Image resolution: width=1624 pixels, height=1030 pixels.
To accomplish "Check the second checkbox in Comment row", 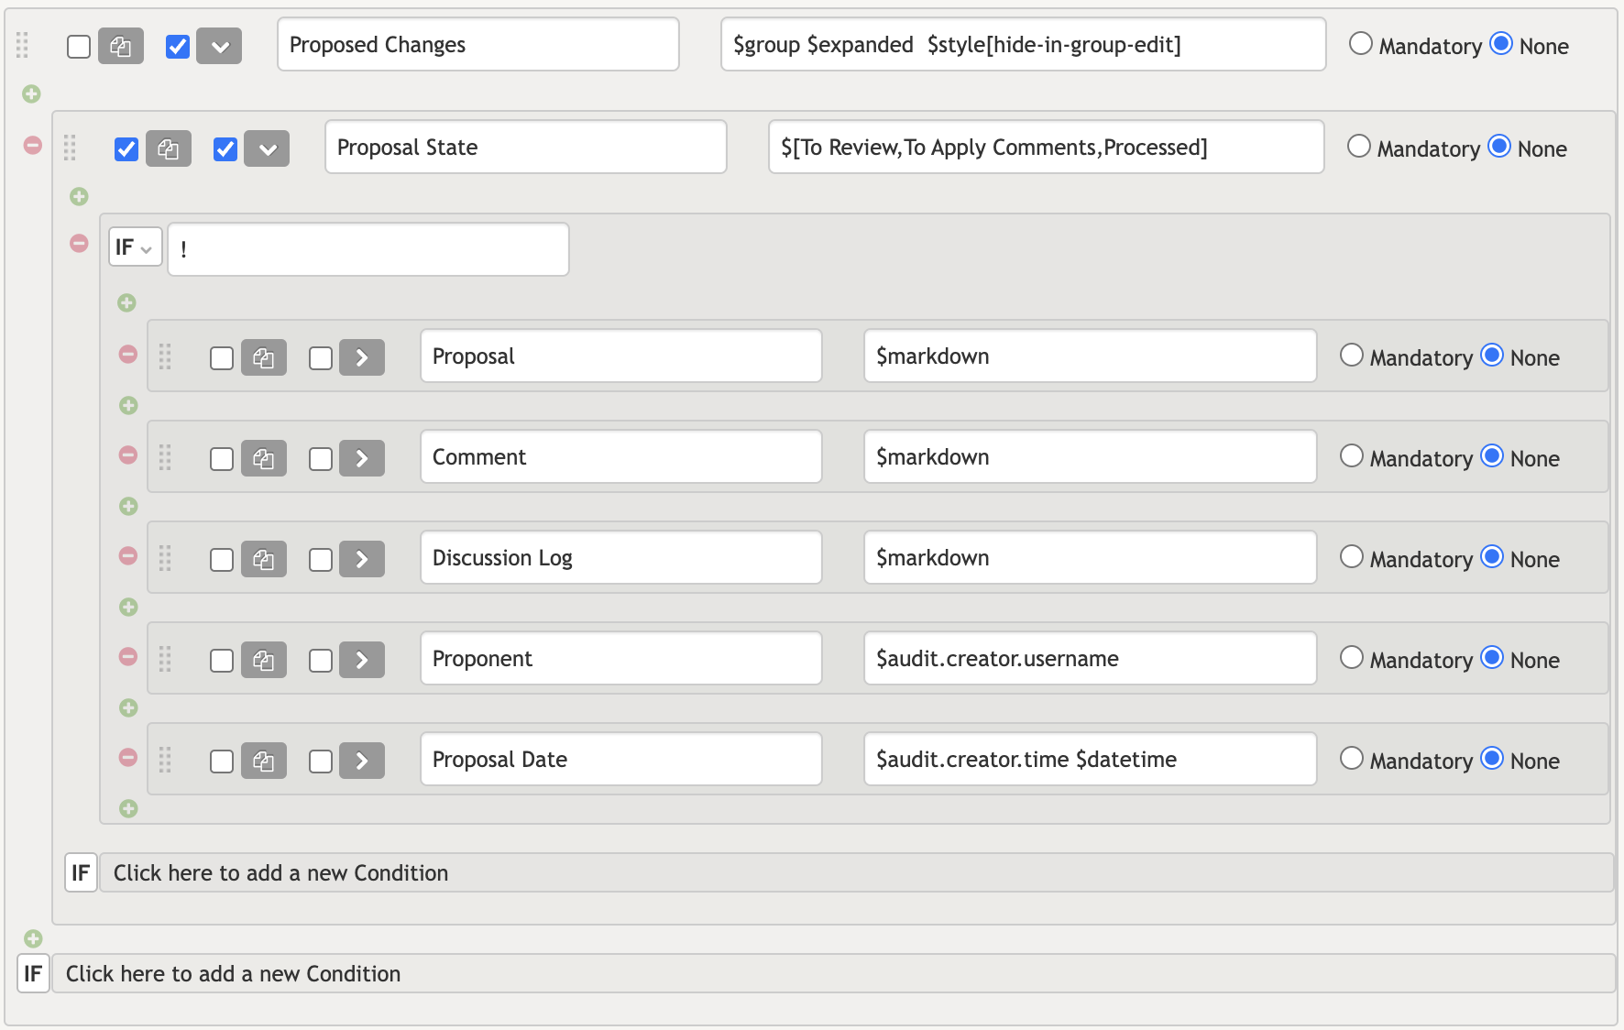I will coord(321,458).
